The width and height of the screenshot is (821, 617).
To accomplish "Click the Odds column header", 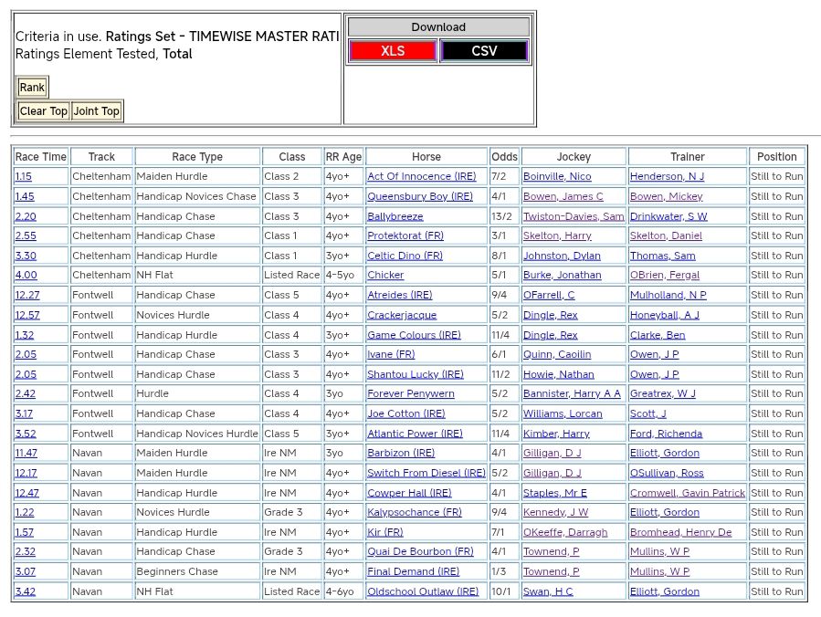I will point(503,157).
